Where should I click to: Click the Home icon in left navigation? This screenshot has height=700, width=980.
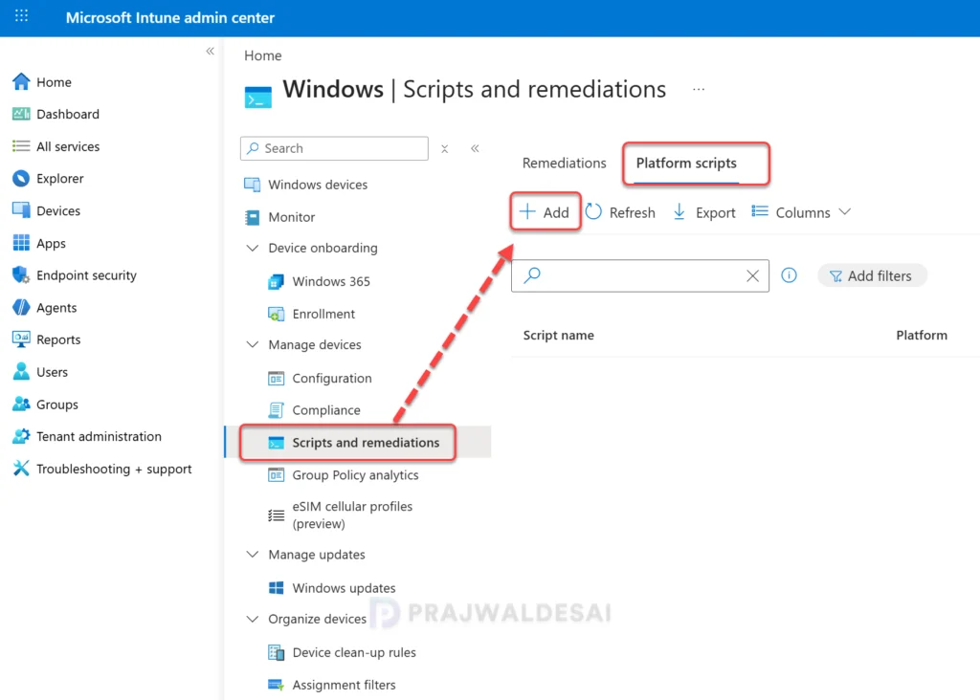21,82
